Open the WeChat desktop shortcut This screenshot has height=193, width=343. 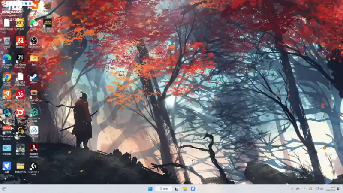coord(34,23)
